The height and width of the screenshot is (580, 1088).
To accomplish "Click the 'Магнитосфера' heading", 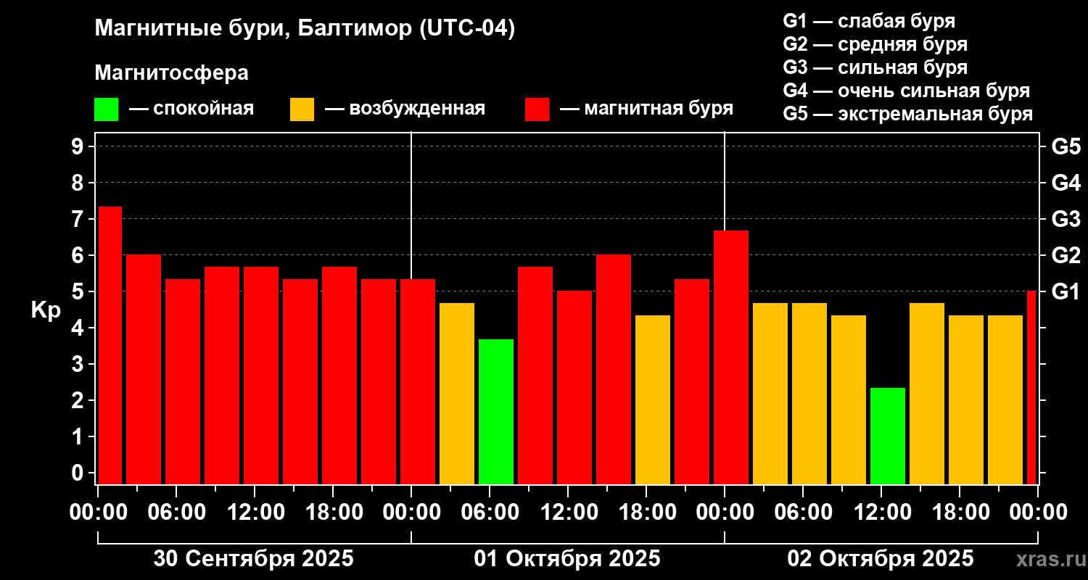I will (171, 73).
